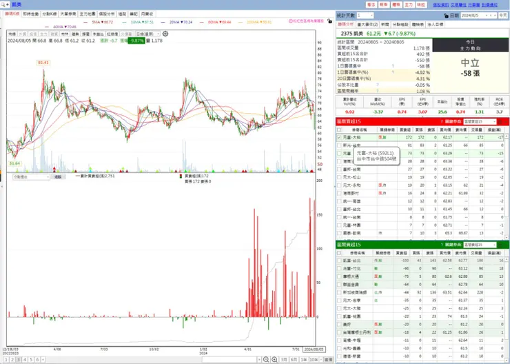Open help icon in red 區間買超15 header

coord(442,121)
